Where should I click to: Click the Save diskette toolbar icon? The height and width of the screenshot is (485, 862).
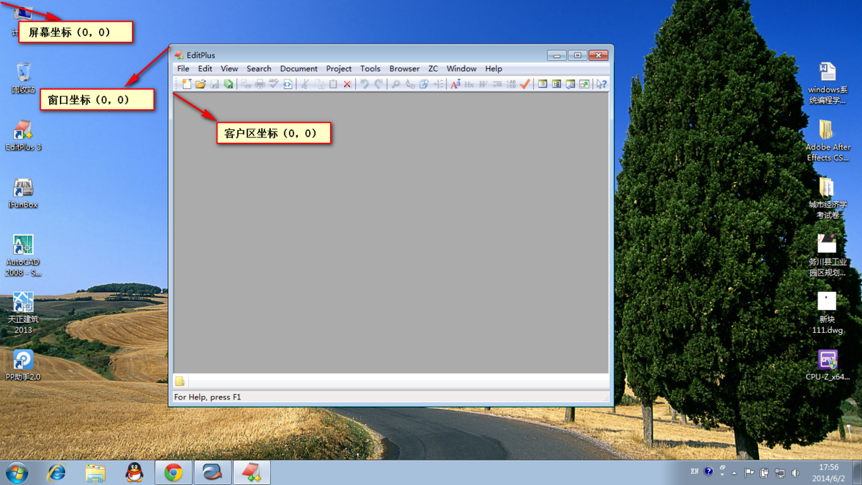pos(214,84)
